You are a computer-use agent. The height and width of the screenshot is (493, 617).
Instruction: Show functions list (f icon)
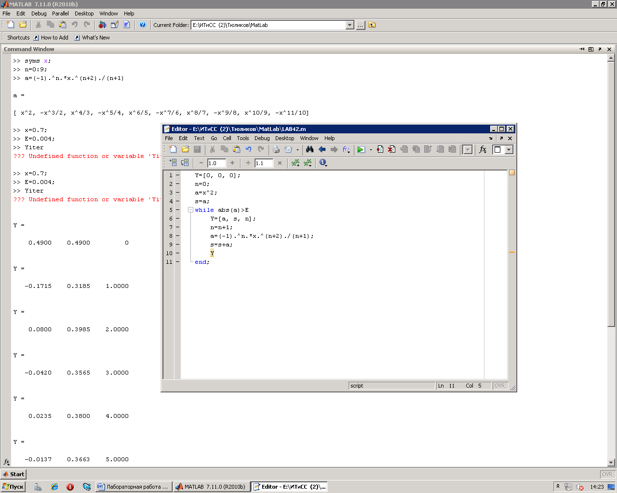tap(346, 150)
